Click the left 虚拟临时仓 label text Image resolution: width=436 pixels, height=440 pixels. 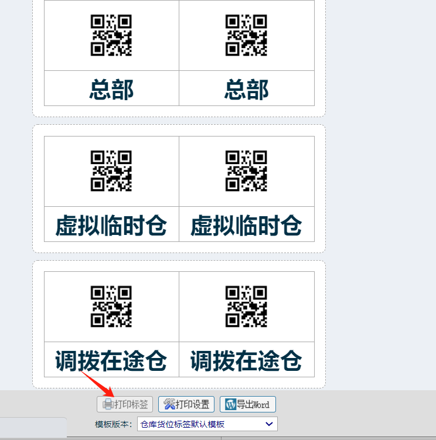tap(111, 226)
